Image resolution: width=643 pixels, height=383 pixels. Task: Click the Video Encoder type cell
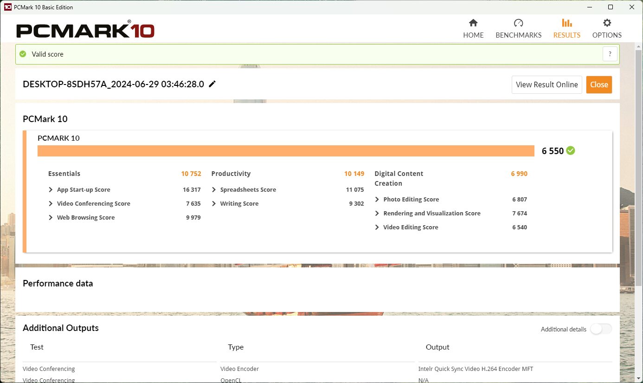point(239,369)
